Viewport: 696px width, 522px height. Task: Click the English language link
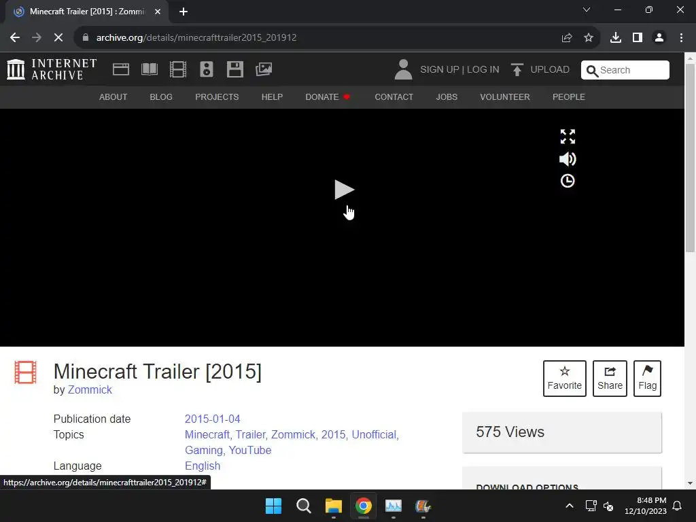(203, 466)
